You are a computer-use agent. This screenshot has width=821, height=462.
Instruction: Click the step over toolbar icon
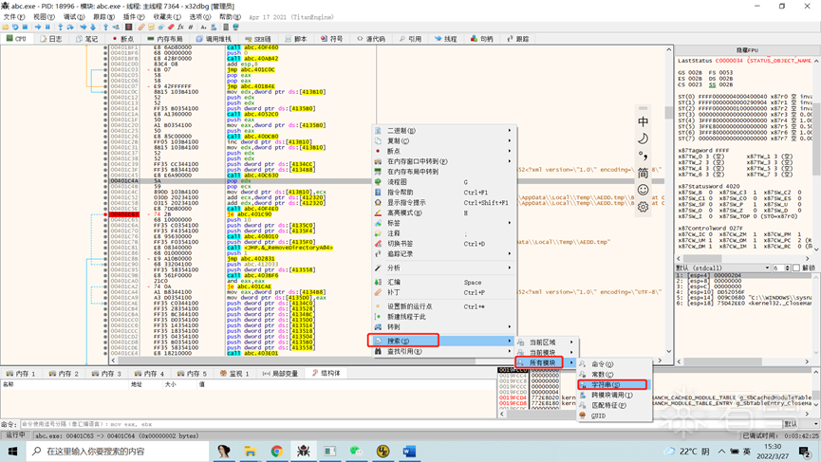[70, 27]
